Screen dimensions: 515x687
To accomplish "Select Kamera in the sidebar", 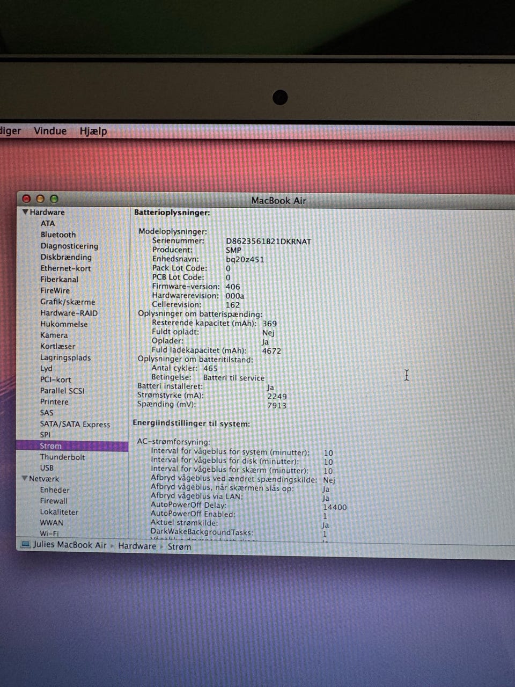I will [x=54, y=335].
